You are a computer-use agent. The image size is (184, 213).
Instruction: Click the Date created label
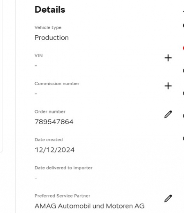tap(49, 140)
